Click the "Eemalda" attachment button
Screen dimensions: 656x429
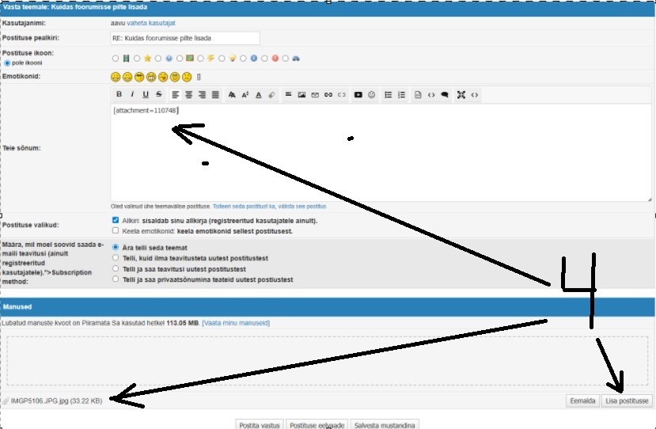click(582, 401)
